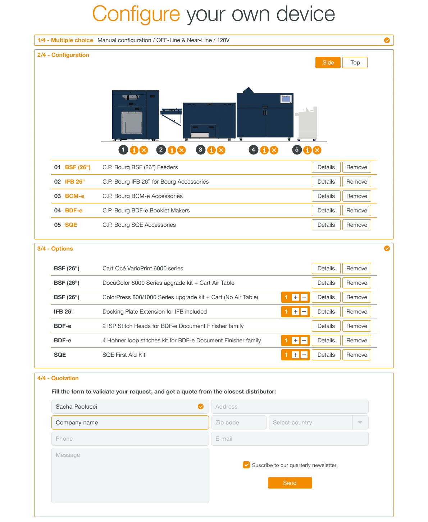428x522 pixels.
Task: Remove the 2 ISP Stitch Heads option
Action: click(357, 326)
